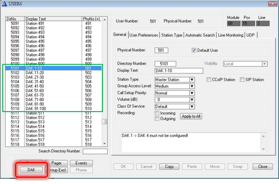Click the Apply to All button
279x184 pixels.
[191, 116]
